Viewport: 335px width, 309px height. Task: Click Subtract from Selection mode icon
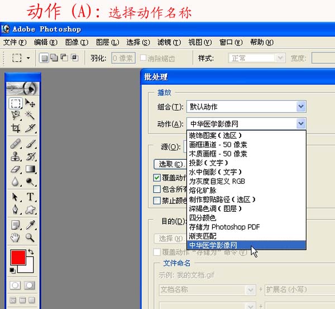(x=64, y=58)
